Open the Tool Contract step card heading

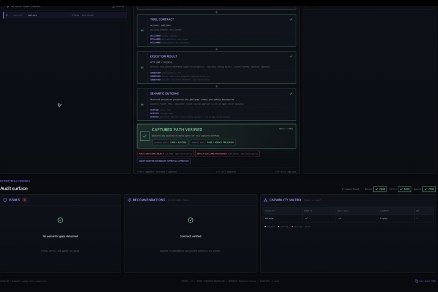pyautogui.click(x=162, y=19)
